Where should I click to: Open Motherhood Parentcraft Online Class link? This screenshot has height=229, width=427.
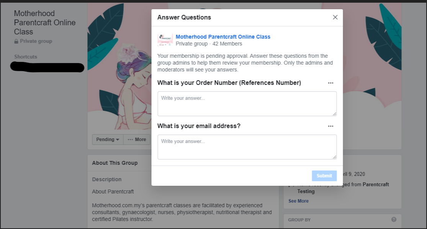click(x=223, y=37)
